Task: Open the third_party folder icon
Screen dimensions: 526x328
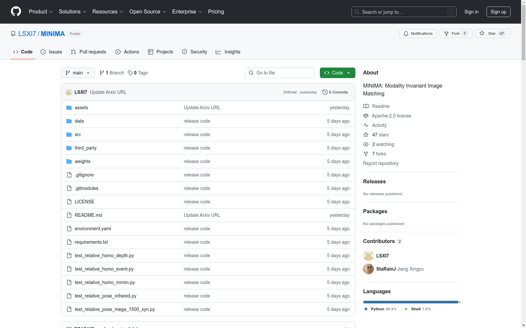Action: pyautogui.click(x=69, y=148)
